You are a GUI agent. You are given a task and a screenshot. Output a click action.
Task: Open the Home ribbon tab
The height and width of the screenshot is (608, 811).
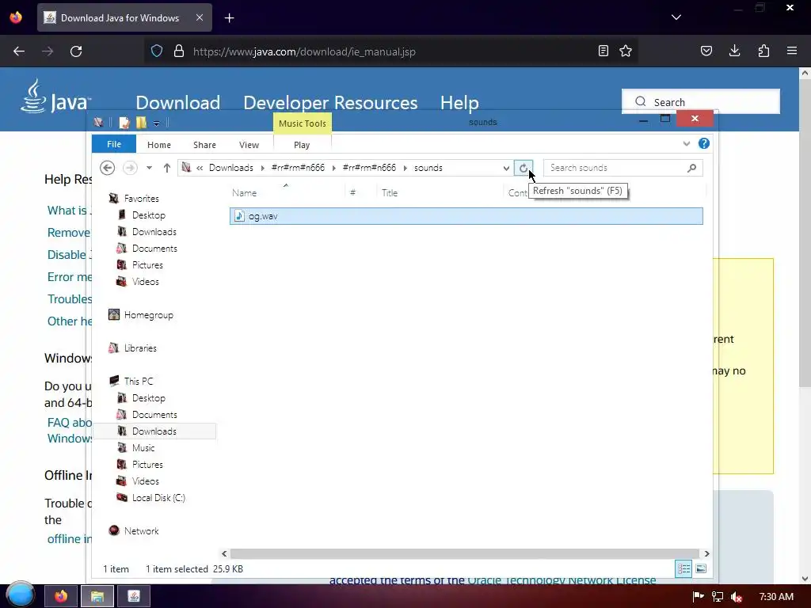pyautogui.click(x=158, y=145)
